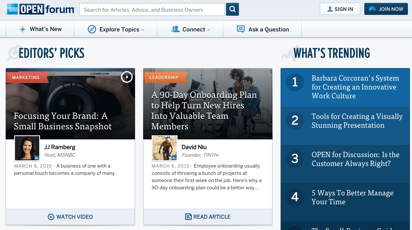The height and width of the screenshot is (230, 412).
Task: Click Watch Video button
Action: click(x=70, y=217)
